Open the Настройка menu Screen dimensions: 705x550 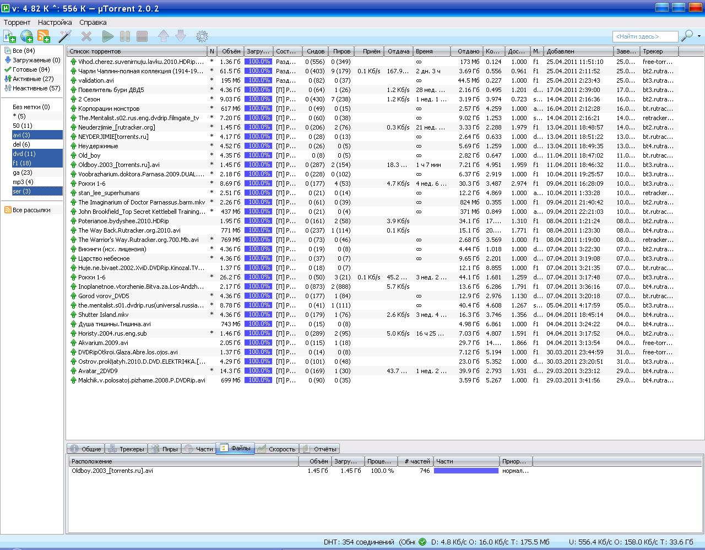click(55, 23)
